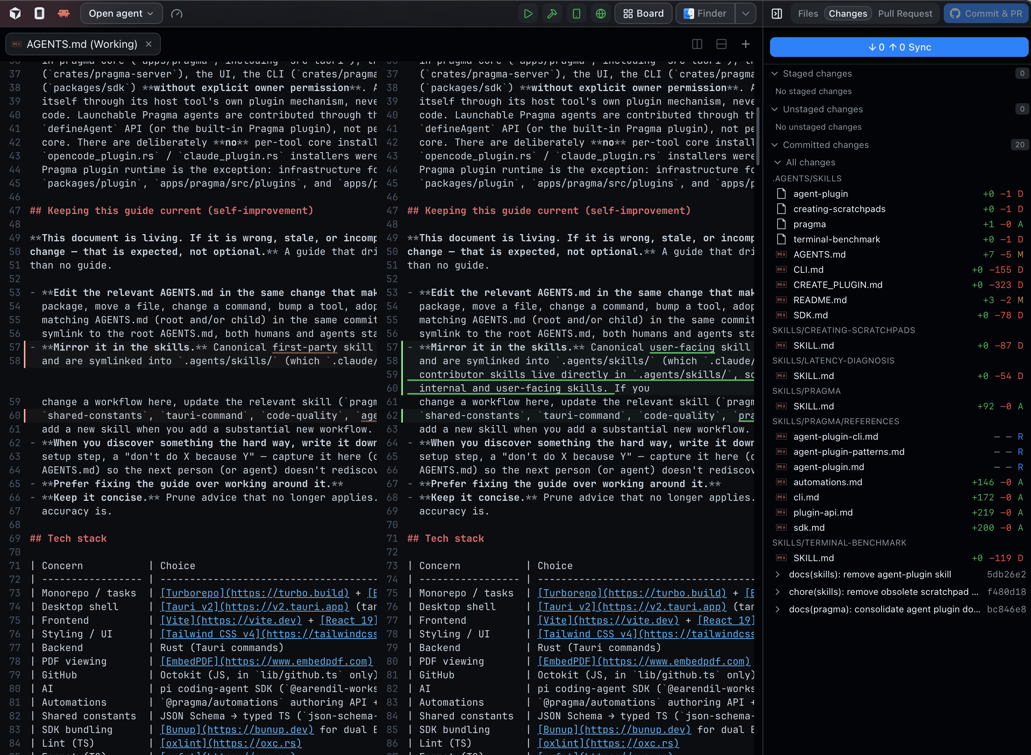The width and height of the screenshot is (1031, 755).
Task: Open the pragma added file entry
Action: [899, 224]
